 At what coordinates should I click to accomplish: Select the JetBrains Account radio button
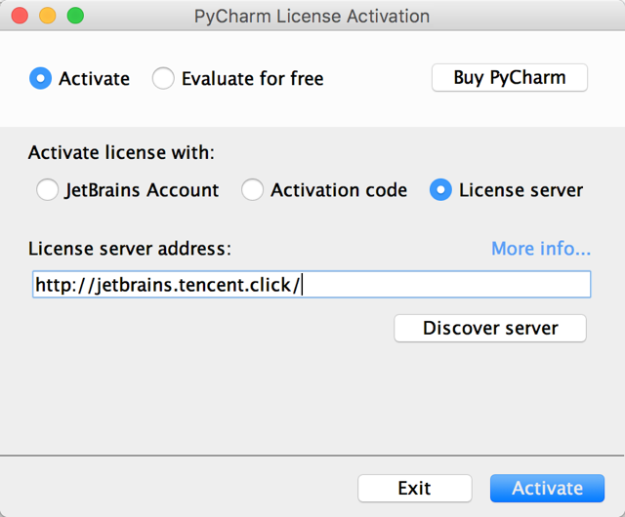click(x=47, y=190)
